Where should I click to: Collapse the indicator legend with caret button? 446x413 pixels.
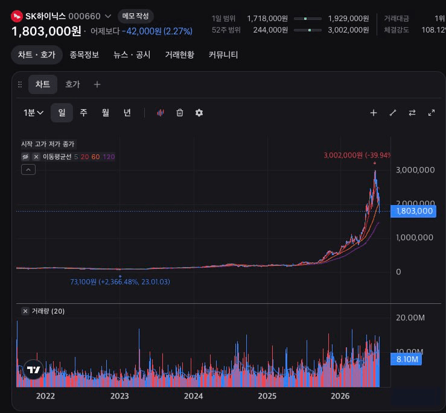point(28,169)
